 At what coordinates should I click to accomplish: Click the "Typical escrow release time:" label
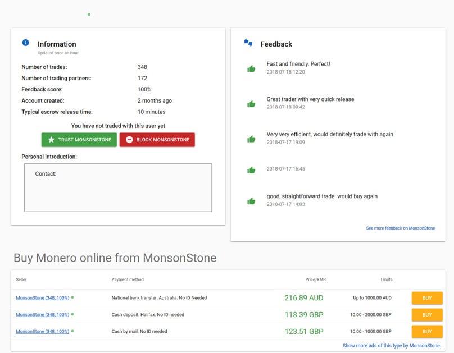(57, 112)
